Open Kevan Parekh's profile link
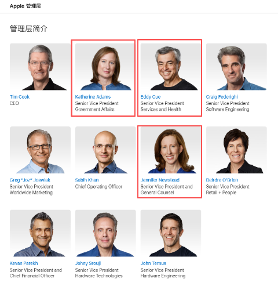The image size is (278, 290). [24, 263]
